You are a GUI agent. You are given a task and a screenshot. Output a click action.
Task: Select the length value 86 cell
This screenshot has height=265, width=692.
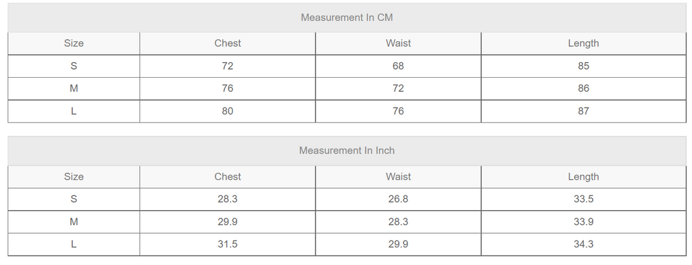pos(583,89)
